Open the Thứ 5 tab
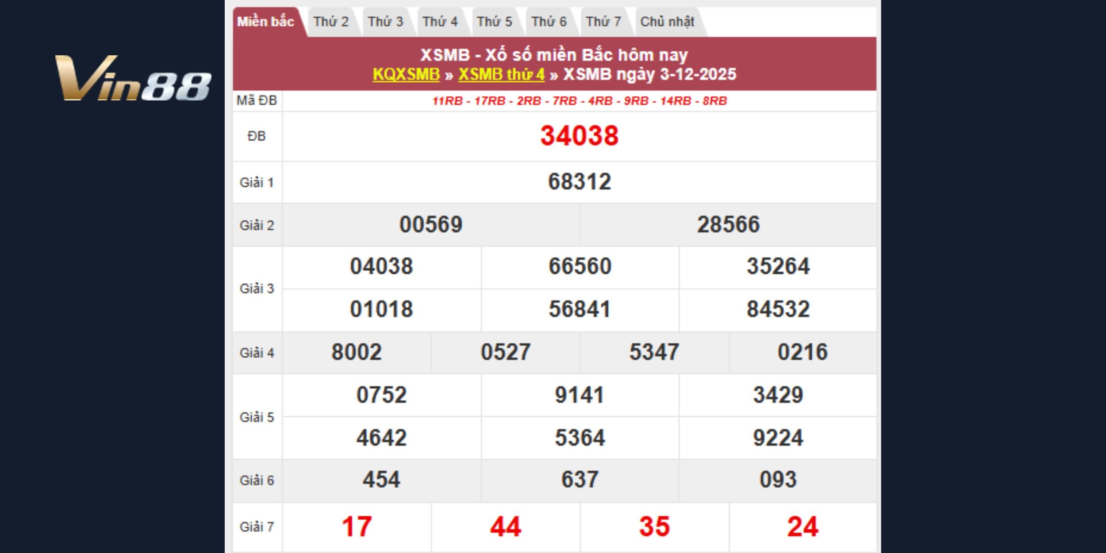The image size is (1106, 553). 494,22
